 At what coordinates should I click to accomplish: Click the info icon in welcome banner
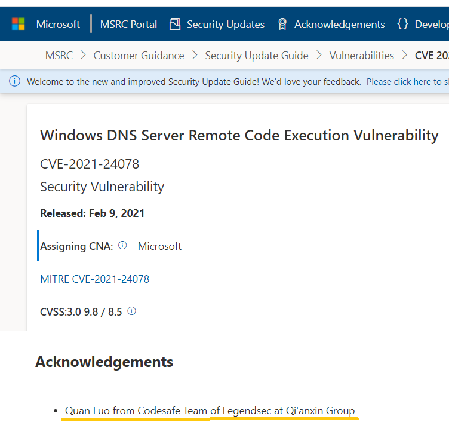click(14, 81)
